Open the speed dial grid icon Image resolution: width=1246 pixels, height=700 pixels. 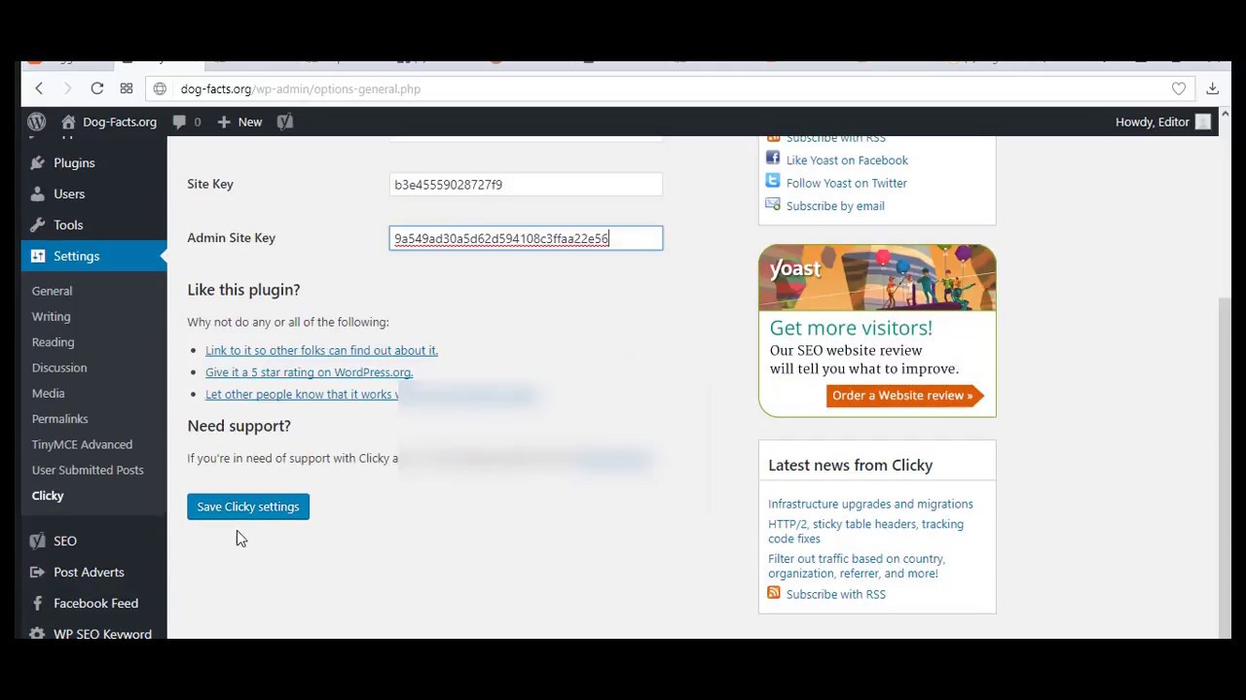point(127,88)
